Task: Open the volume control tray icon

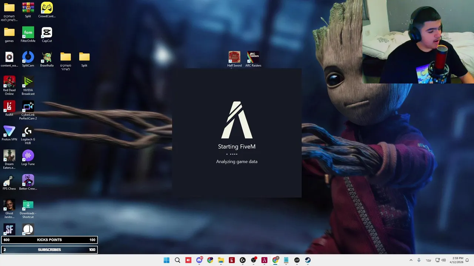Action: pos(444,260)
